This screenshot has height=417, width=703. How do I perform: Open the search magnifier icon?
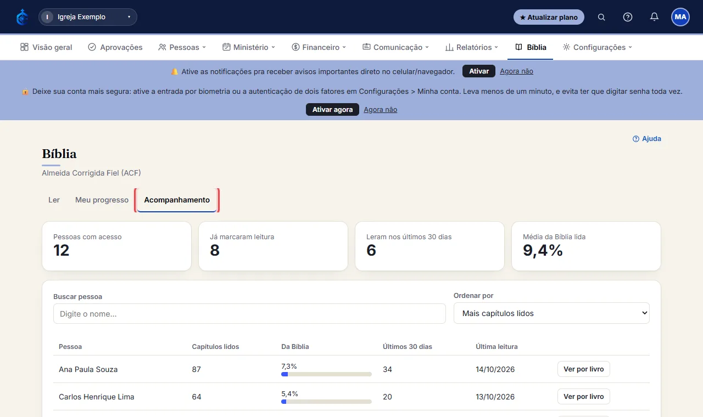(x=601, y=17)
